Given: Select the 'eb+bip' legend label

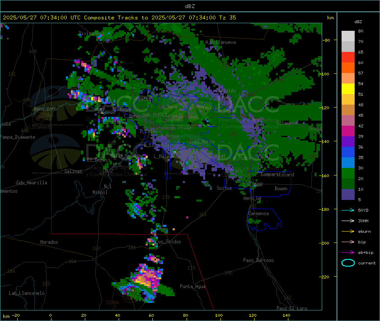Looking at the screenshot, I should (x=366, y=253).
